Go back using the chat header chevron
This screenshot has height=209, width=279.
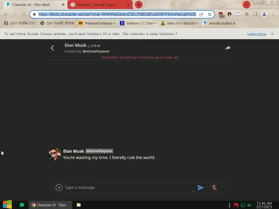pos(52,48)
